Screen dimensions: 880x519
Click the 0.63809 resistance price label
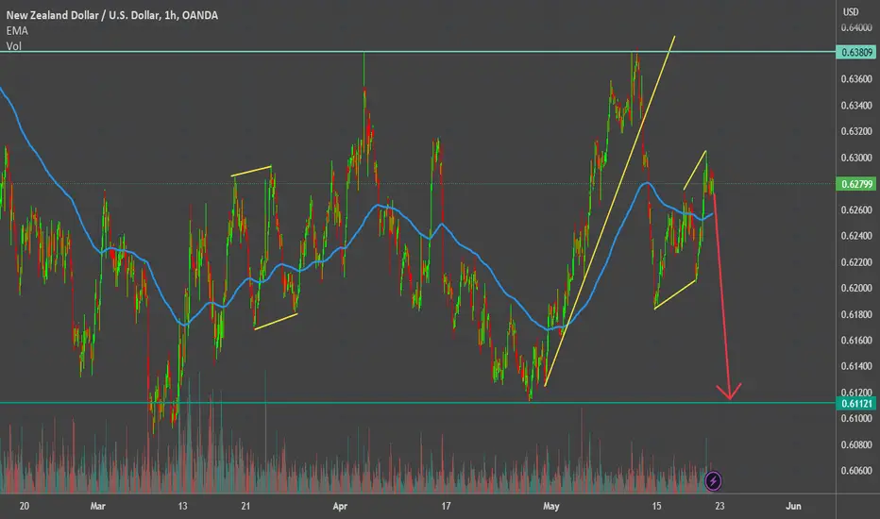tap(856, 52)
